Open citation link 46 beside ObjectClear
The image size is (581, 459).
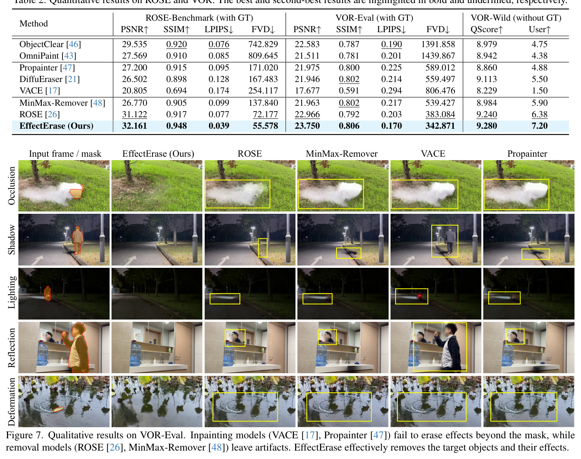[74, 44]
